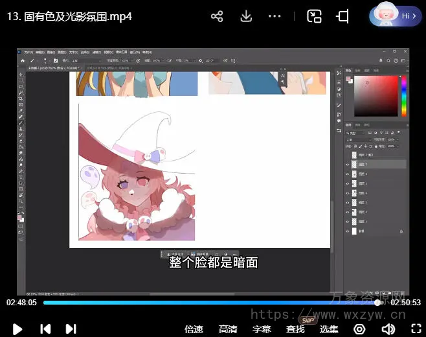Open the three-dot more options menu
The width and height of the screenshot is (426, 337).
tap(275, 16)
